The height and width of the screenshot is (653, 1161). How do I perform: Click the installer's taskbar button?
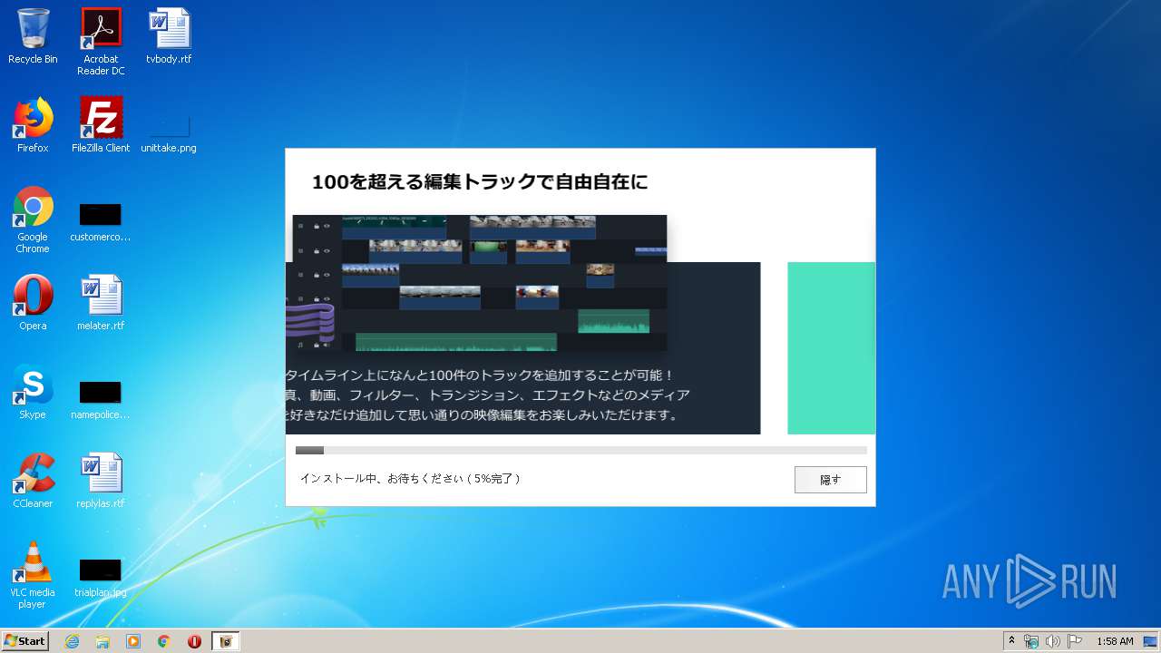click(x=226, y=641)
